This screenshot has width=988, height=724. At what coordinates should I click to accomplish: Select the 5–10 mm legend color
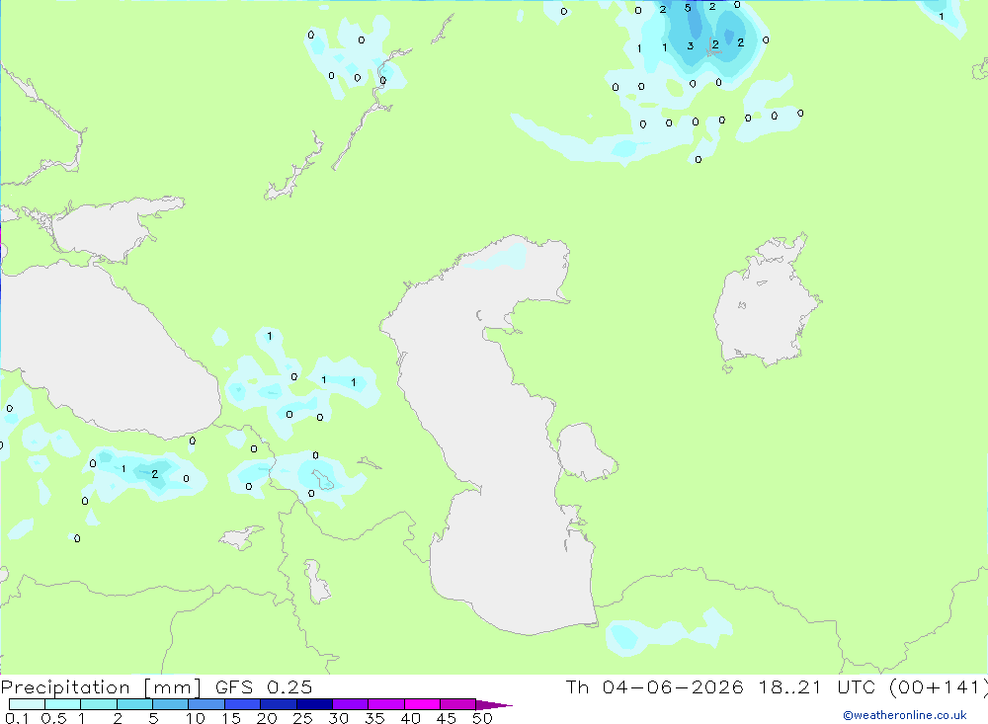coord(171,704)
